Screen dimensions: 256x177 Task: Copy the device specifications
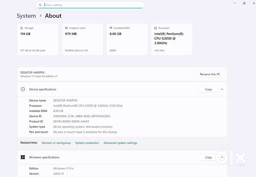(x=208, y=89)
